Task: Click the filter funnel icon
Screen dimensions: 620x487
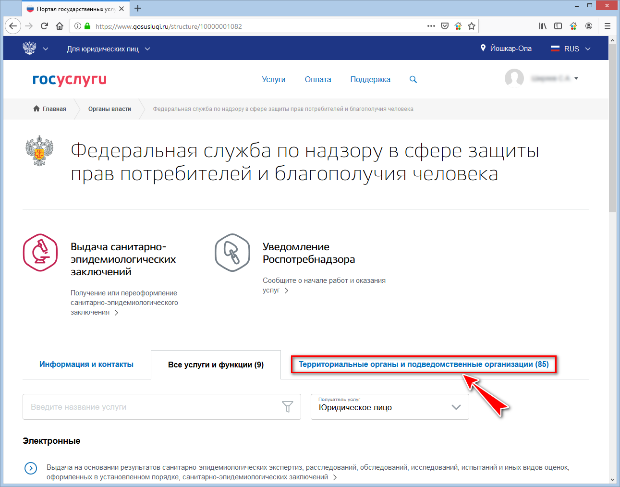Action: coord(287,407)
